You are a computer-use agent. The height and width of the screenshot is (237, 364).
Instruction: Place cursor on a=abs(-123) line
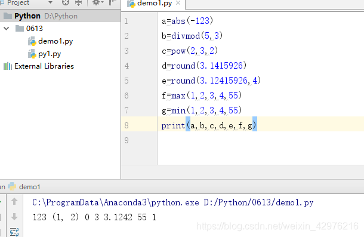(187, 21)
